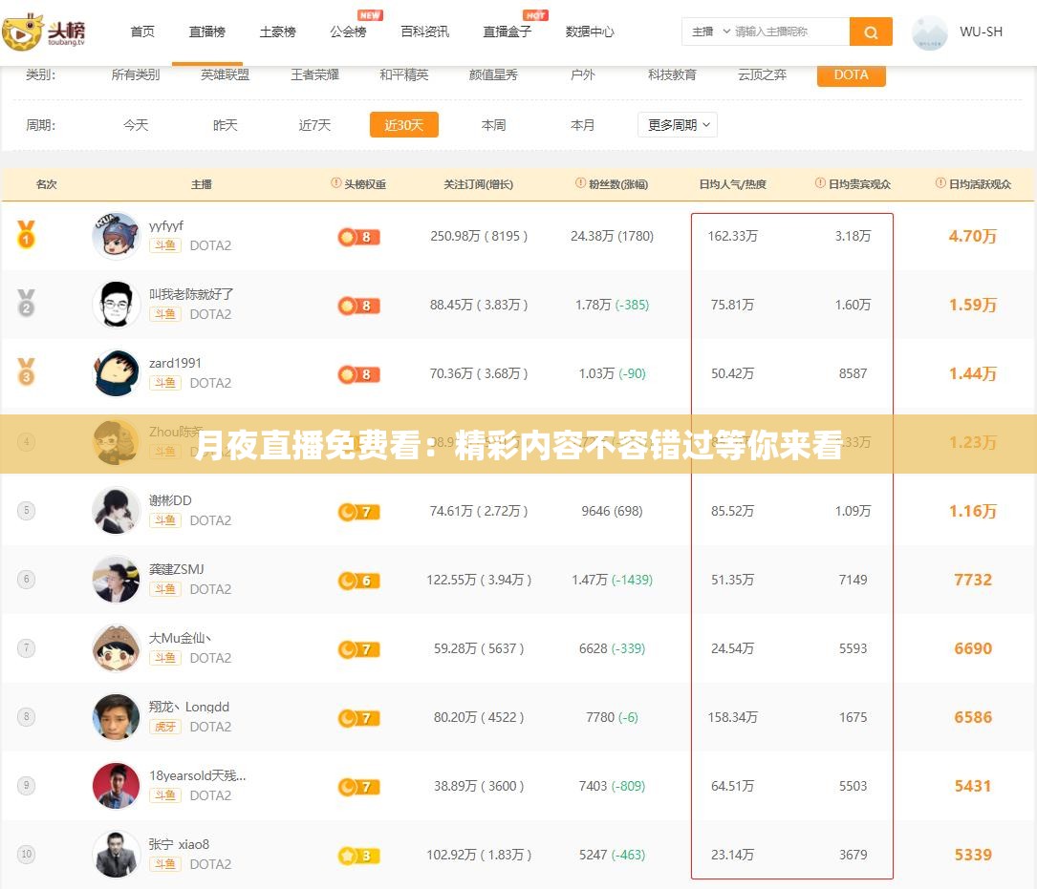Viewport: 1037px width, 889px height.
Task: Click info icon beside 日均活跃观众 header
Action: pos(940,183)
